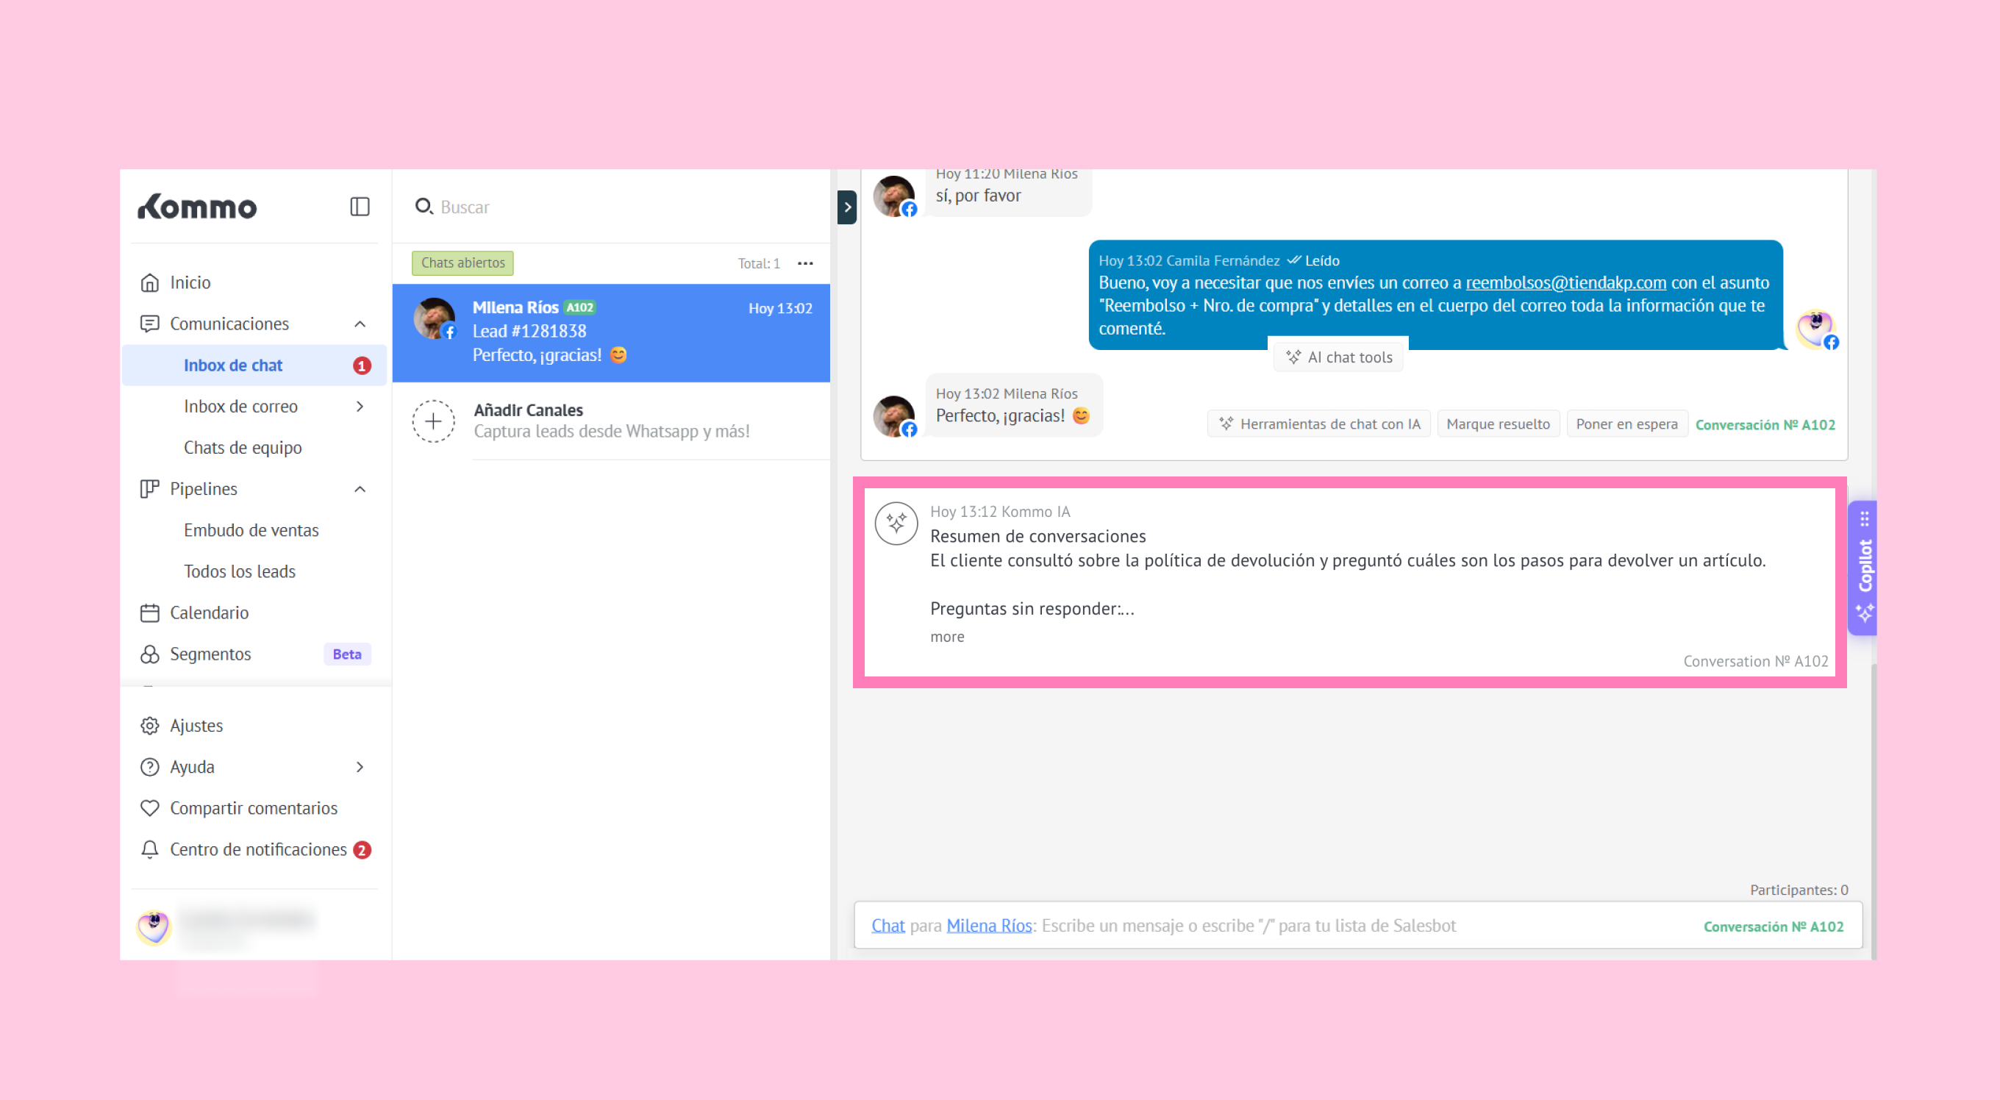Collapse the Comunicaciones section chevron

coord(360,324)
